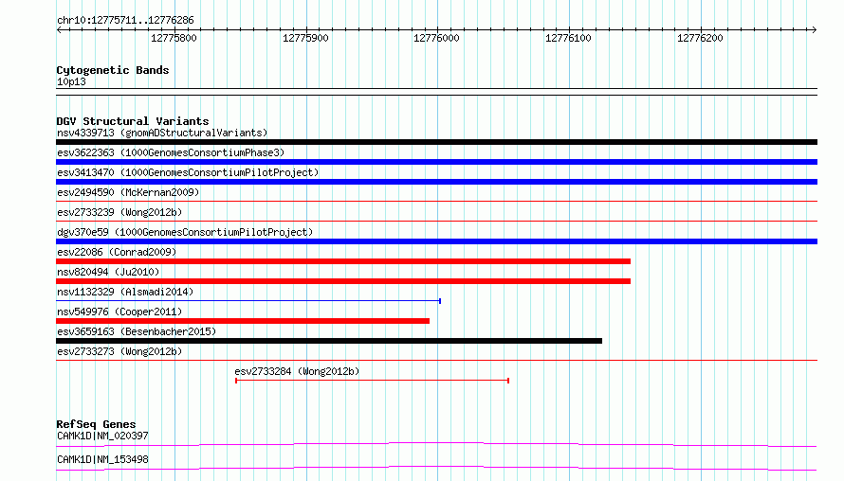
Task: Open CAMK1D|NM_020397 gene label
Action: 102,436
